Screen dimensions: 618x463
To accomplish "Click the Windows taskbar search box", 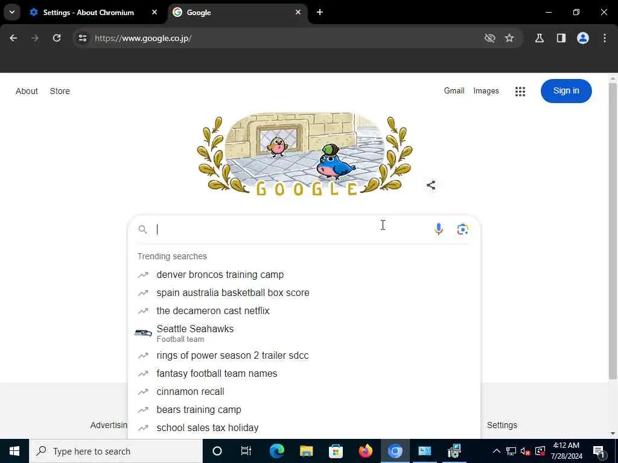I will click(x=116, y=451).
